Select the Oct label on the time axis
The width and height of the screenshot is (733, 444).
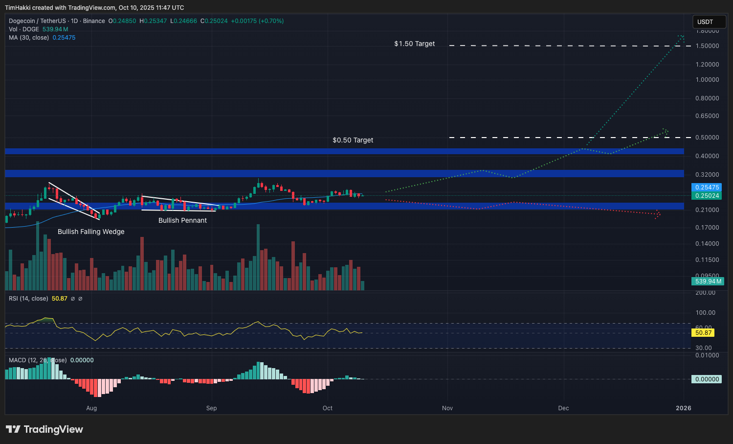coord(327,408)
